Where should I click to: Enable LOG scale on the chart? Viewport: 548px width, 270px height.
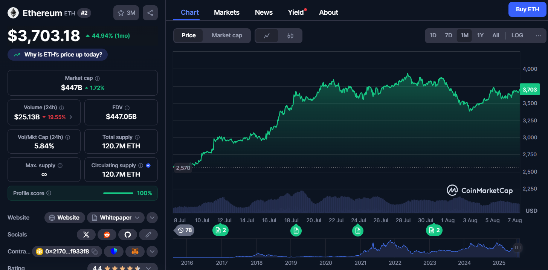[x=517, y=35]
